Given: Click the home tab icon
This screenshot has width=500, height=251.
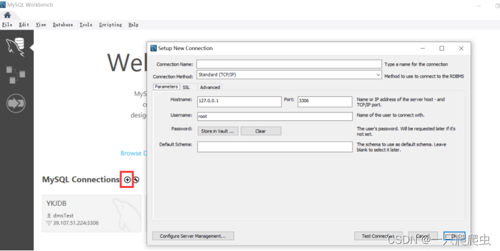Looking at the screenshot, I should pos(7,15).
